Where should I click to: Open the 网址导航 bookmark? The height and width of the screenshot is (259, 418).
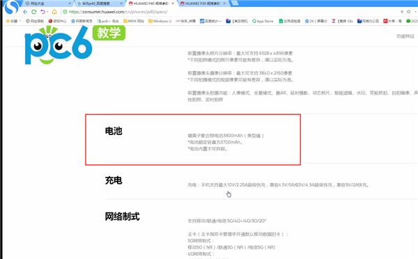[35, 21]
